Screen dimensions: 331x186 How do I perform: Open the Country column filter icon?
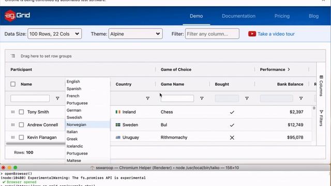click(148, 99)
